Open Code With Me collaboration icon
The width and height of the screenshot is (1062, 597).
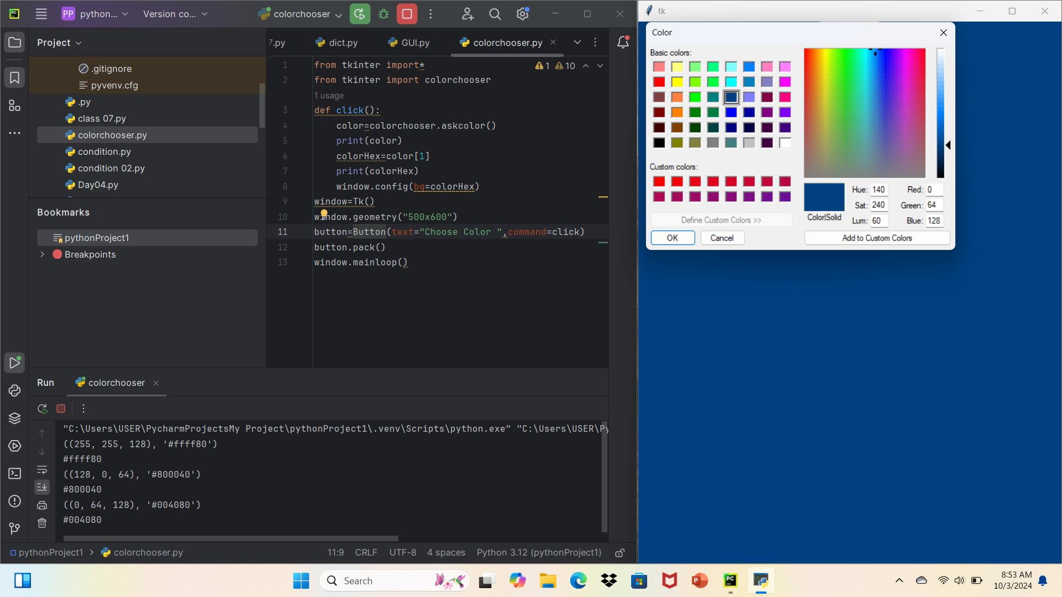click(468, 14)
